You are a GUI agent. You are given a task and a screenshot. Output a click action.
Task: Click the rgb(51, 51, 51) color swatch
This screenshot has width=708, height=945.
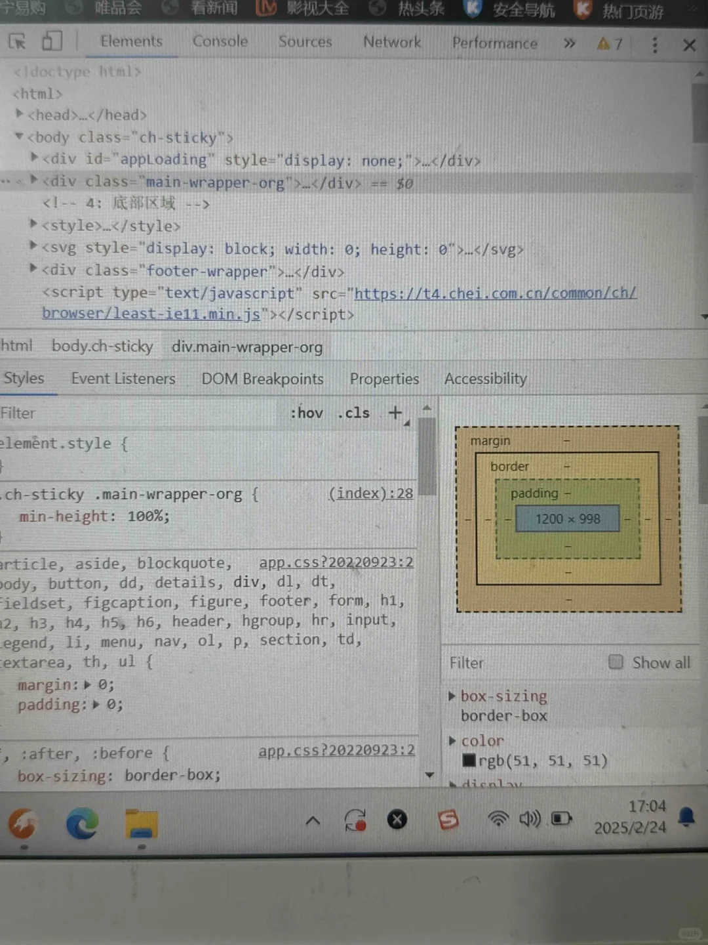469,761
